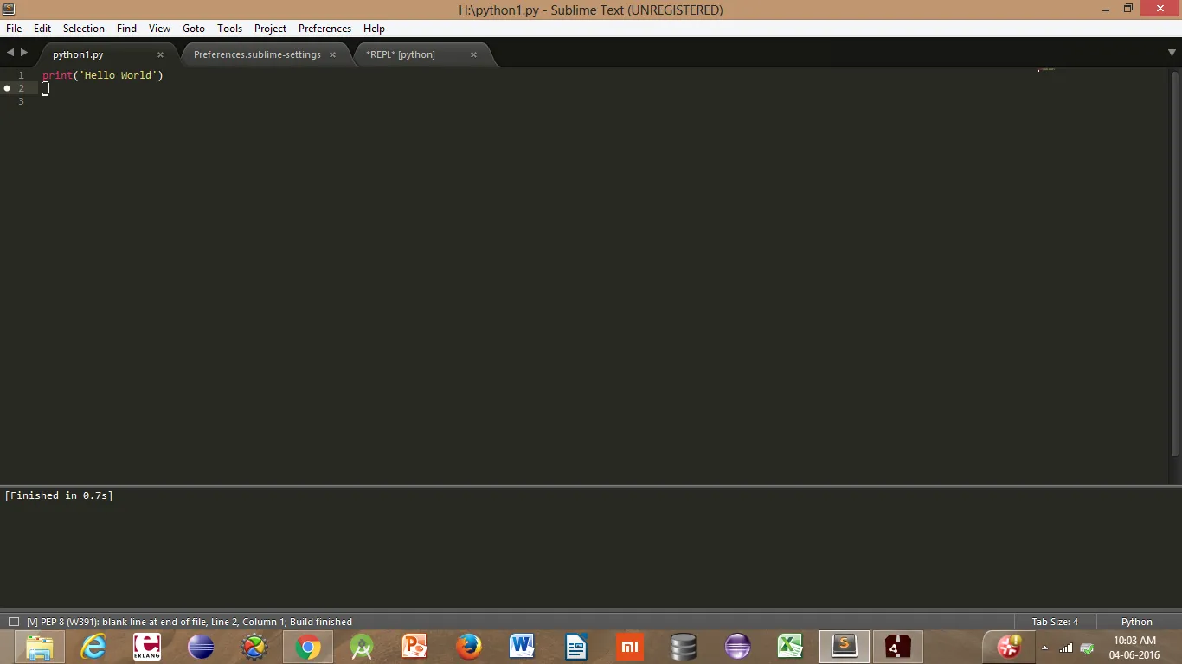Open File Explorer from the taskbar
Screen dimensions: 1182x664
point(40,647)
